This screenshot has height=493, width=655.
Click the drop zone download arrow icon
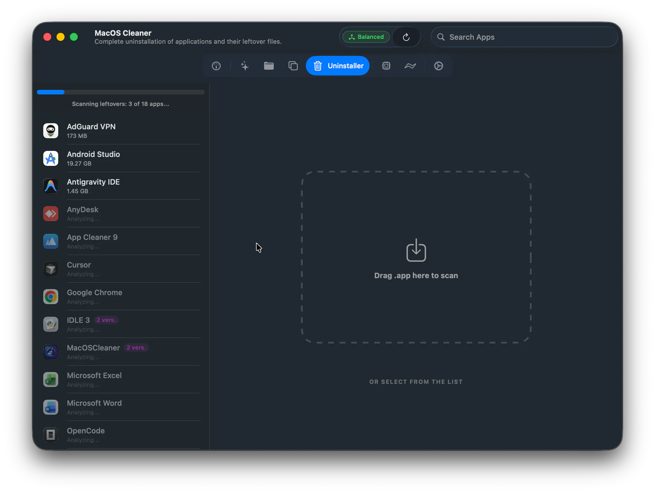tap(416, 251)
